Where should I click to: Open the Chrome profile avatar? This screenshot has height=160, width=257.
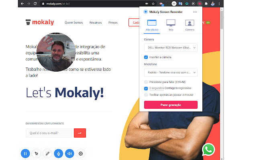213,4
